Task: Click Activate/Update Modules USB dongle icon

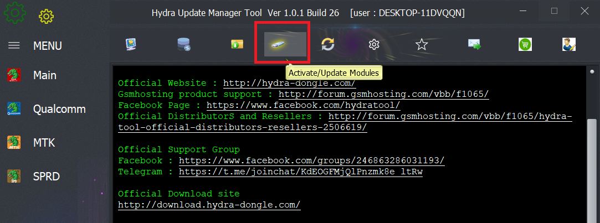Action: tap(285, 44)
